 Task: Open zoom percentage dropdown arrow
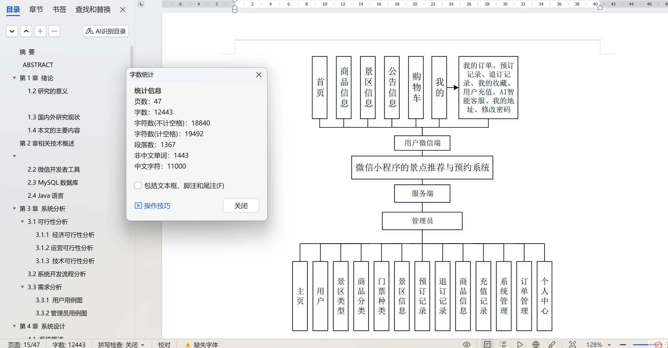(x=609, y=345)
